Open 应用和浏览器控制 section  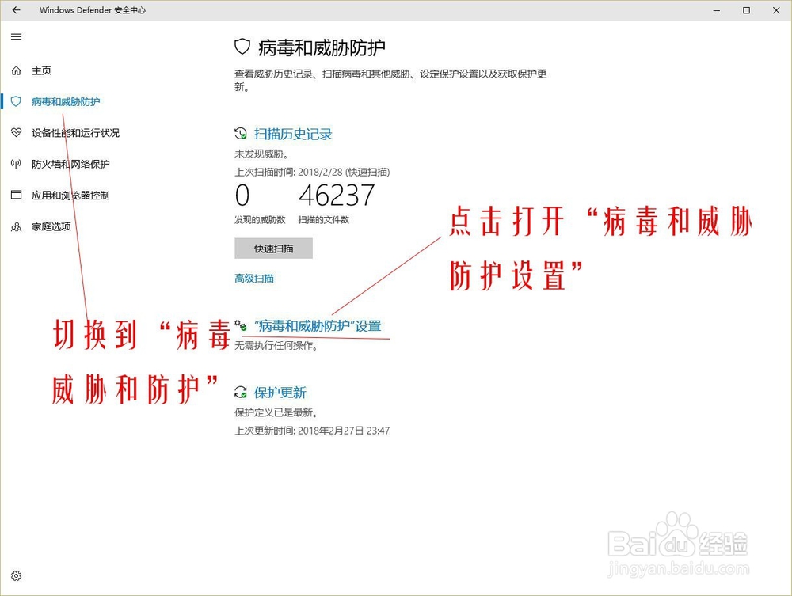[x=70, y=196]
